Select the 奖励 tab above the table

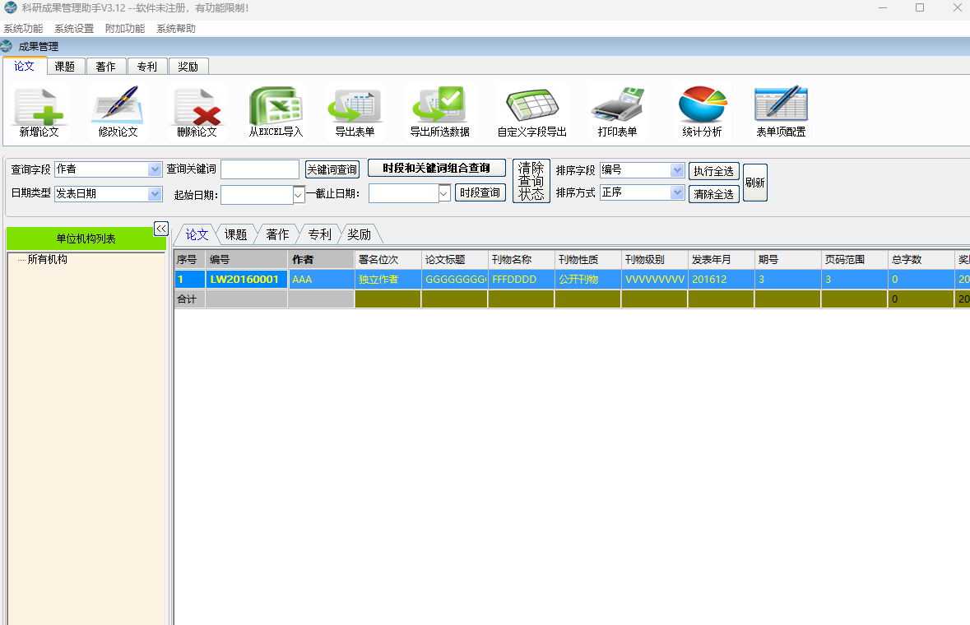[360, 235]
